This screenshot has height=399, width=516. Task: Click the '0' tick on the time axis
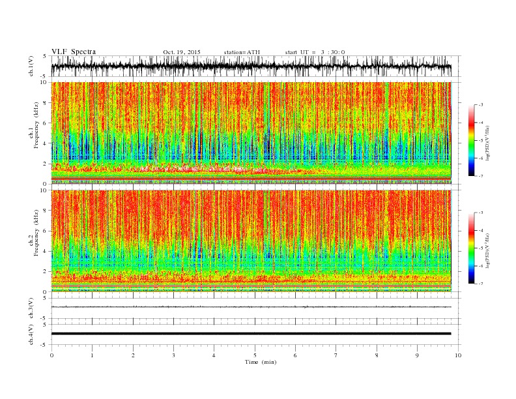[51, 355]
